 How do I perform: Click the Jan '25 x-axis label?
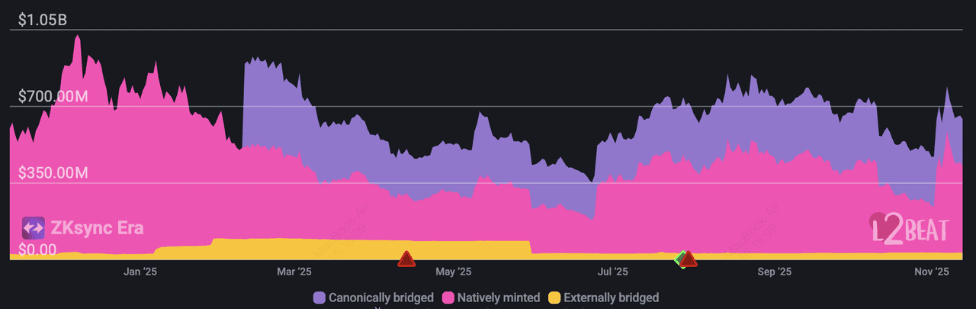[x=140, y=272]
